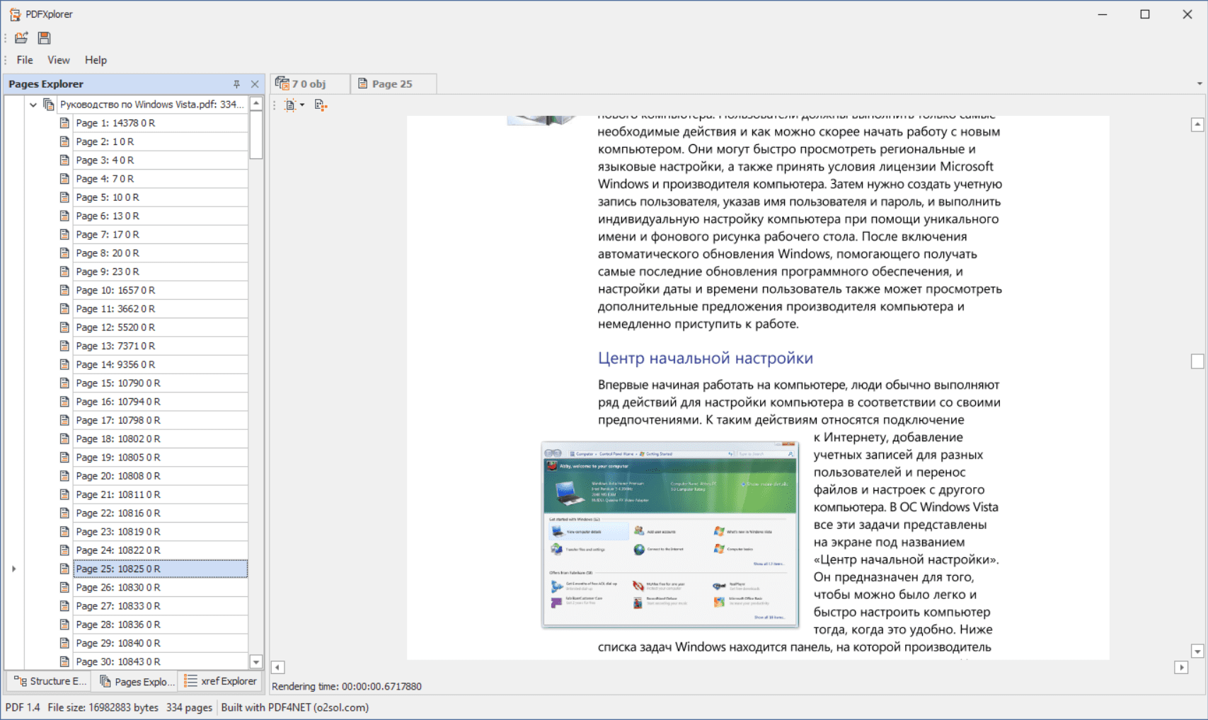This screenshot has width=1208, height=720.
Task: Click the page icon for Page 4
Action: pos(64,179)
